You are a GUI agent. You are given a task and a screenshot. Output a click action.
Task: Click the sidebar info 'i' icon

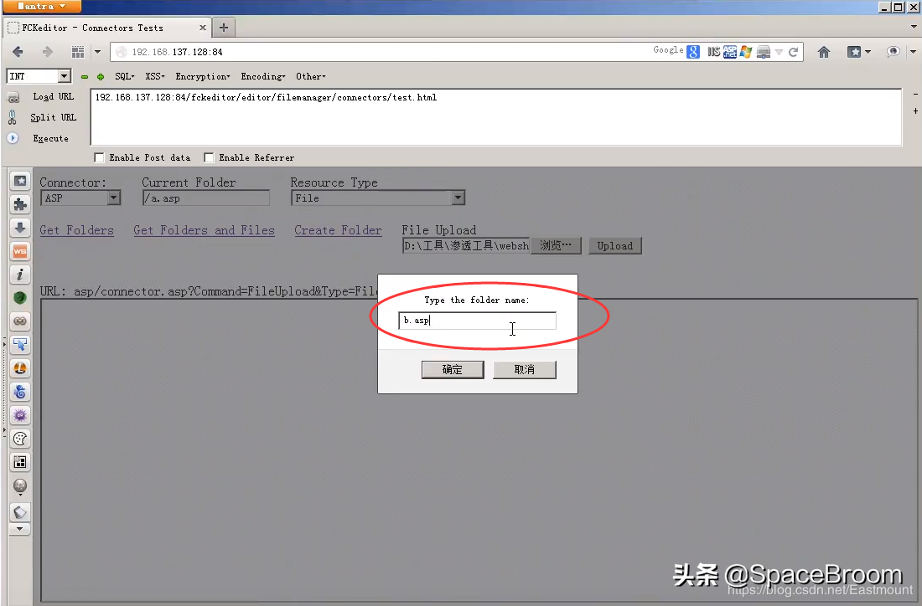20,275
